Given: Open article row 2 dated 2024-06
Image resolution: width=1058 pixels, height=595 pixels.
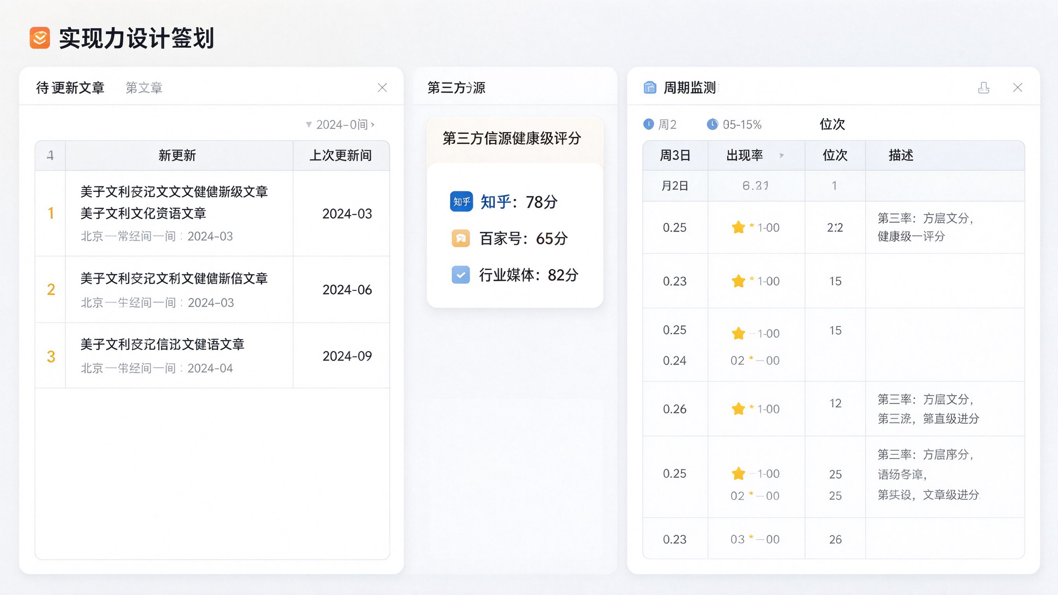Looking at the screenshot, I should tap(212, 289).
